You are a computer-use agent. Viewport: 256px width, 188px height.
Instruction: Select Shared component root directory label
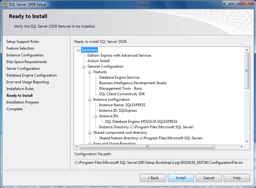[x=120, y=133]
